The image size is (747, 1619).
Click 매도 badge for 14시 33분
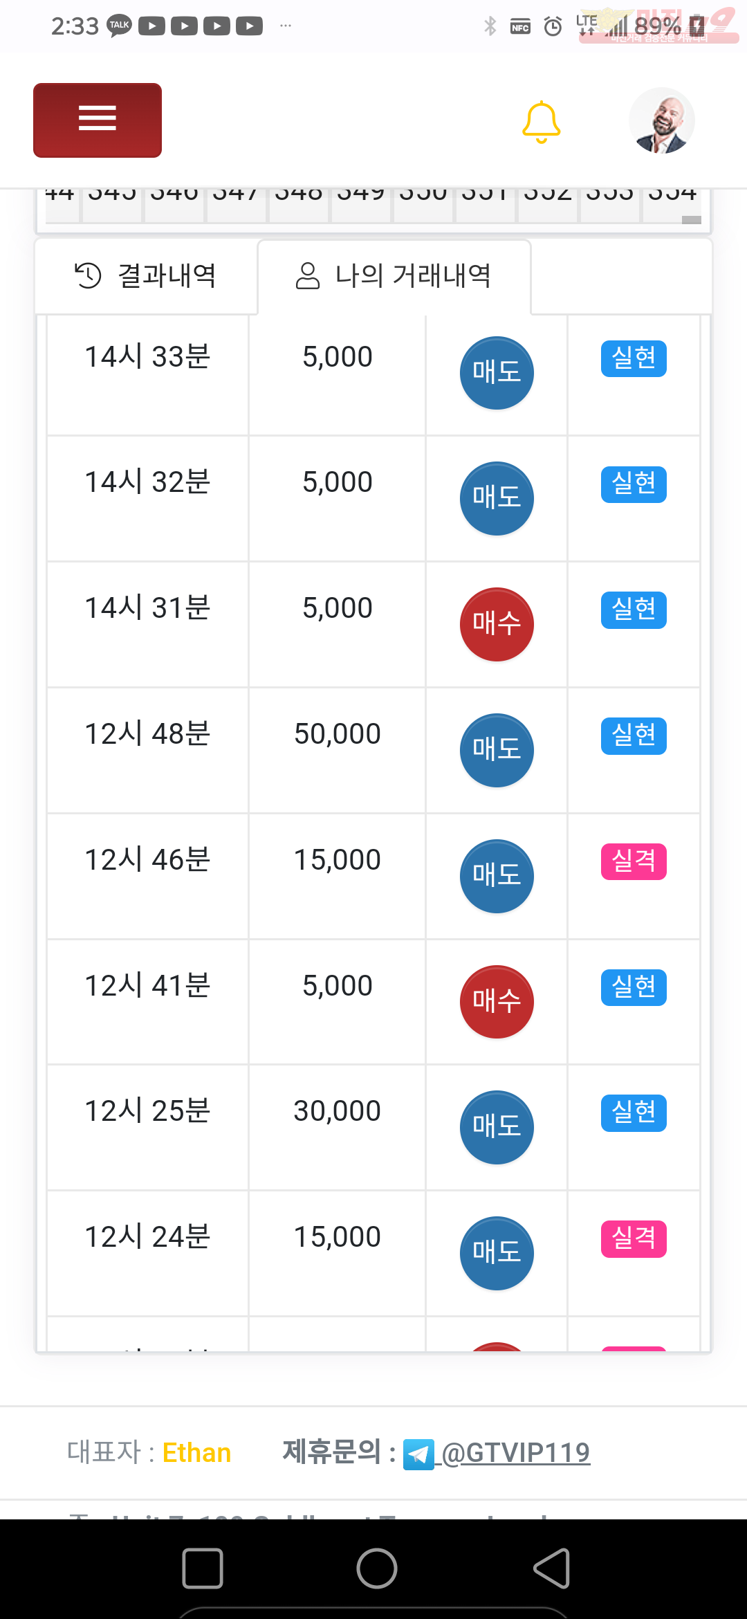coord(497,373)
